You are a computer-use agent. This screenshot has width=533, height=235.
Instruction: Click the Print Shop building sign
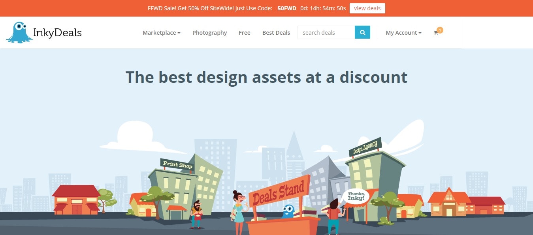click(177, 164)
